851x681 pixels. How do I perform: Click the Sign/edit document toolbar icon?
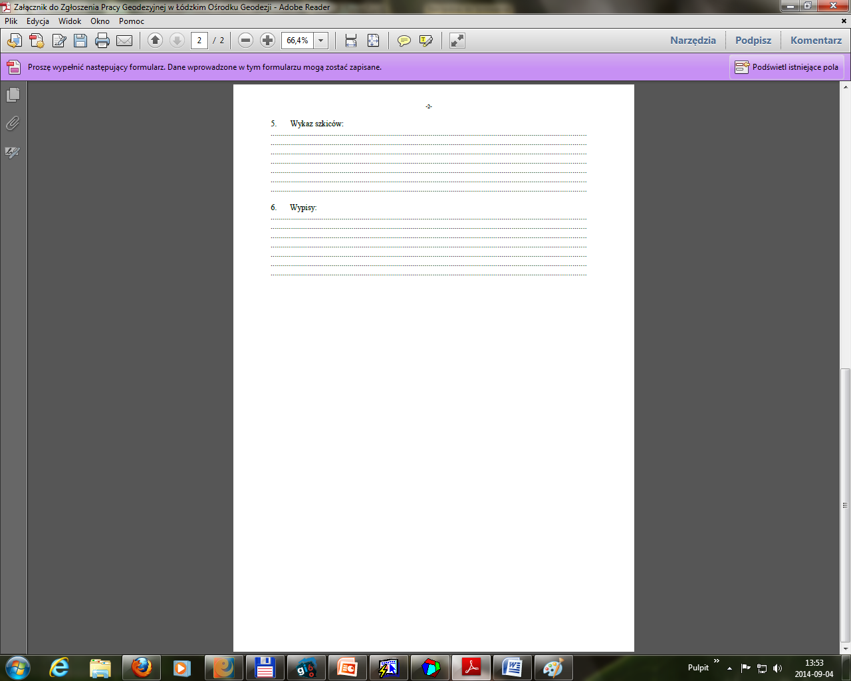coord(59,41)
